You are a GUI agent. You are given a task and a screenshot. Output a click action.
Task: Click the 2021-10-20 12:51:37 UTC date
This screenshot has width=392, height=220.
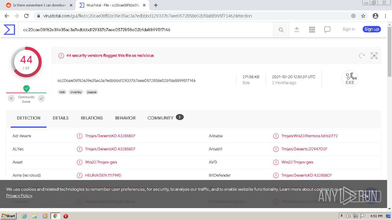click(293, 77)
